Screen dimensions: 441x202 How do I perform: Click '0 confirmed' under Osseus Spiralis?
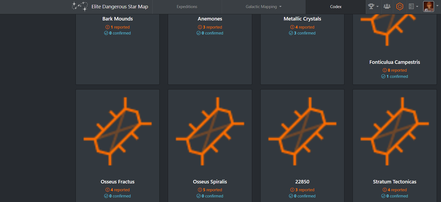[x=210, y=196]
